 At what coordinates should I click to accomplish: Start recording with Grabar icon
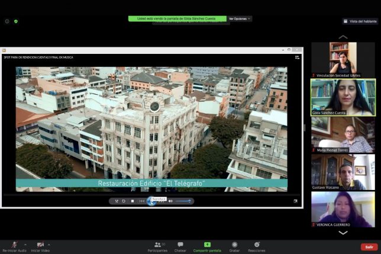pos(235,246)
